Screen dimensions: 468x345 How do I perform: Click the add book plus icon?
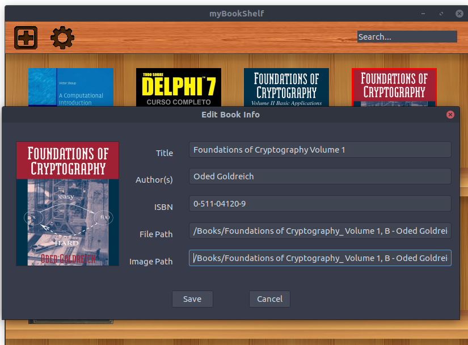click(x=26, y=37)
